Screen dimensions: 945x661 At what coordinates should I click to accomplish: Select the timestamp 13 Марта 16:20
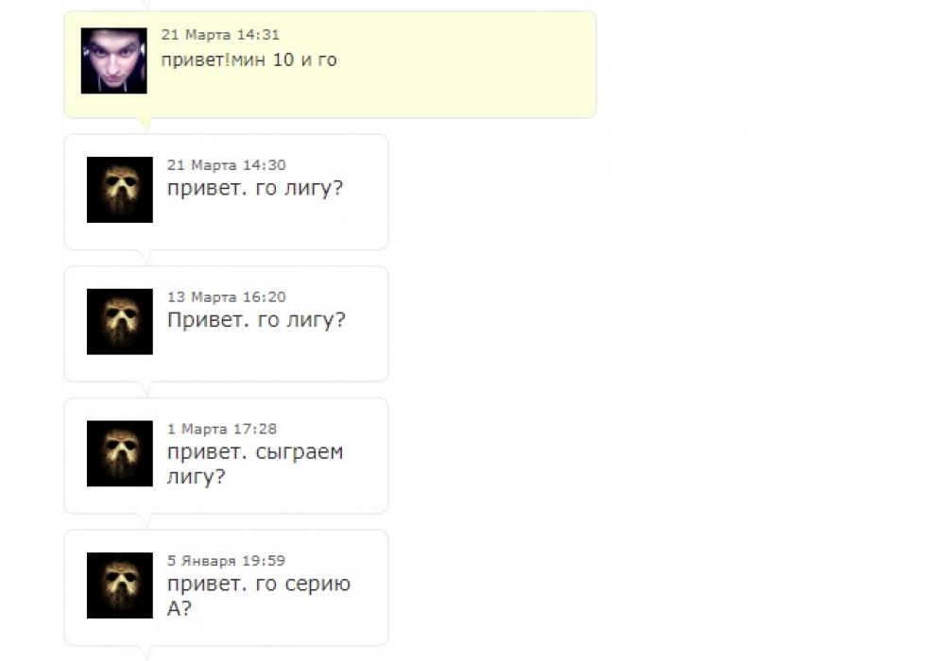226,297
